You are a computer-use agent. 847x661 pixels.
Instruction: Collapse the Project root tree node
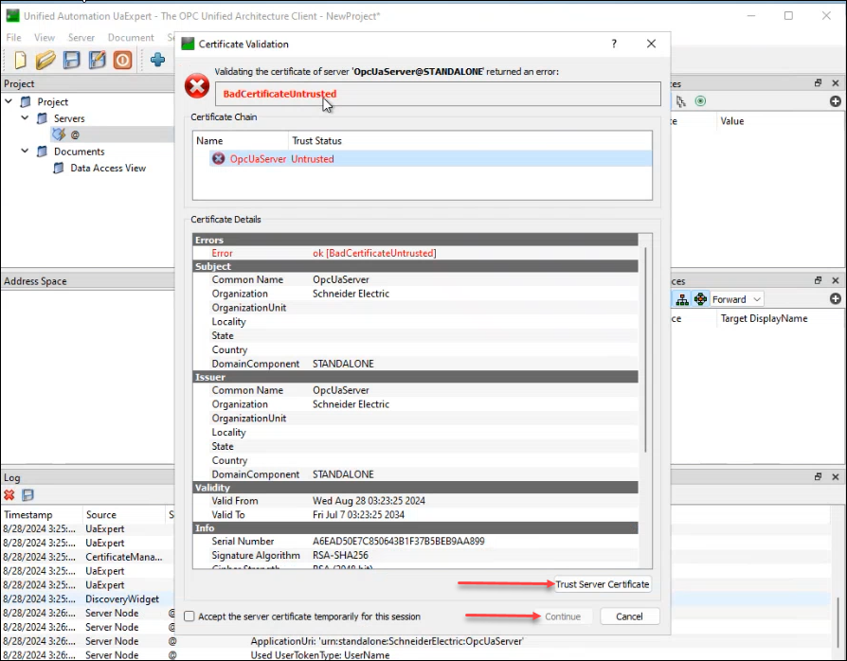click(x=9, y=101)
